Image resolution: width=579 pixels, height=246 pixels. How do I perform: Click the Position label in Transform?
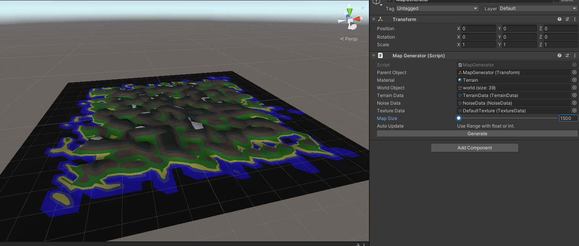(385, 29)
